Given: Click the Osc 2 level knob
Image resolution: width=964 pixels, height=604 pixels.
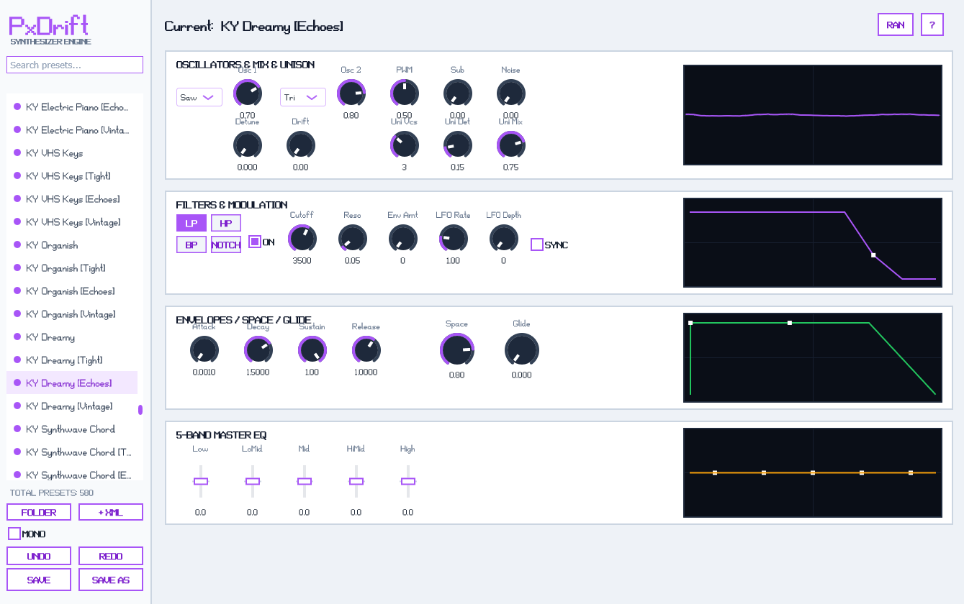Looking at the screenshot, I should click(x=351, y=93).
